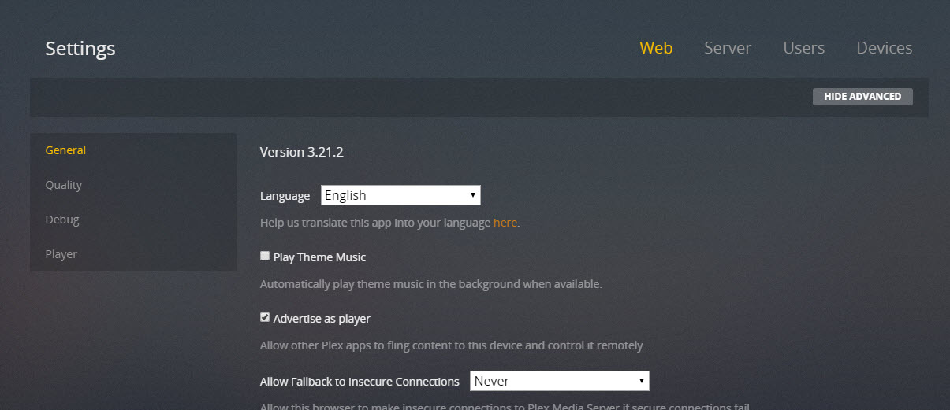This screenshot has height=410, width=950.
Task: Enable the Play Theme Music checkbox
Action: click(x=265, y=257)
